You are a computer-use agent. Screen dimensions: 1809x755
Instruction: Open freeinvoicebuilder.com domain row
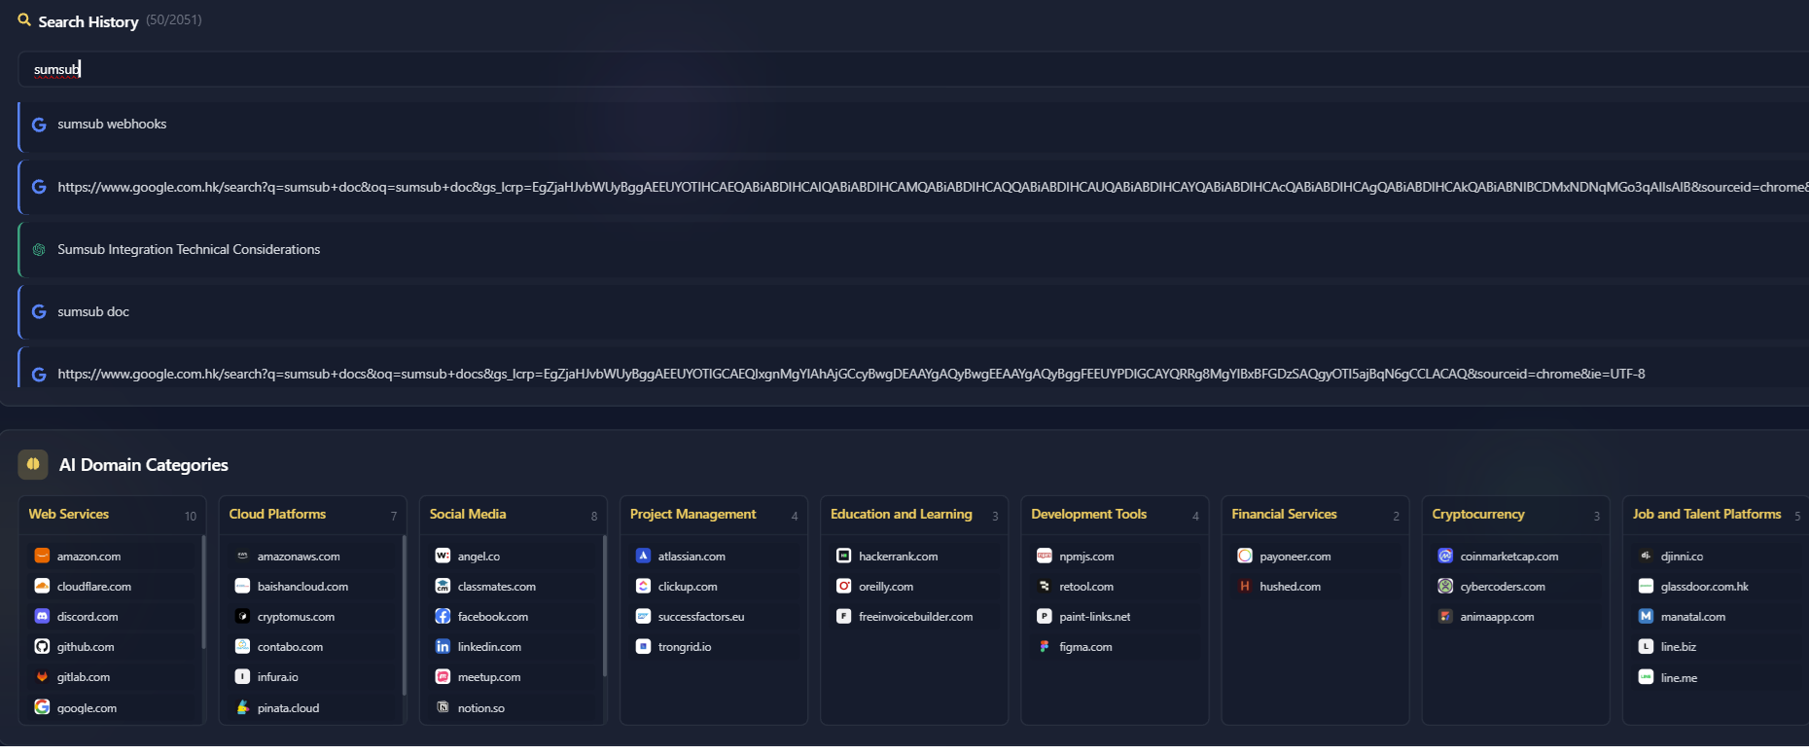(x=913, y=617)
